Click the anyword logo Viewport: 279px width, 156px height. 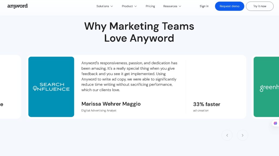17,6
